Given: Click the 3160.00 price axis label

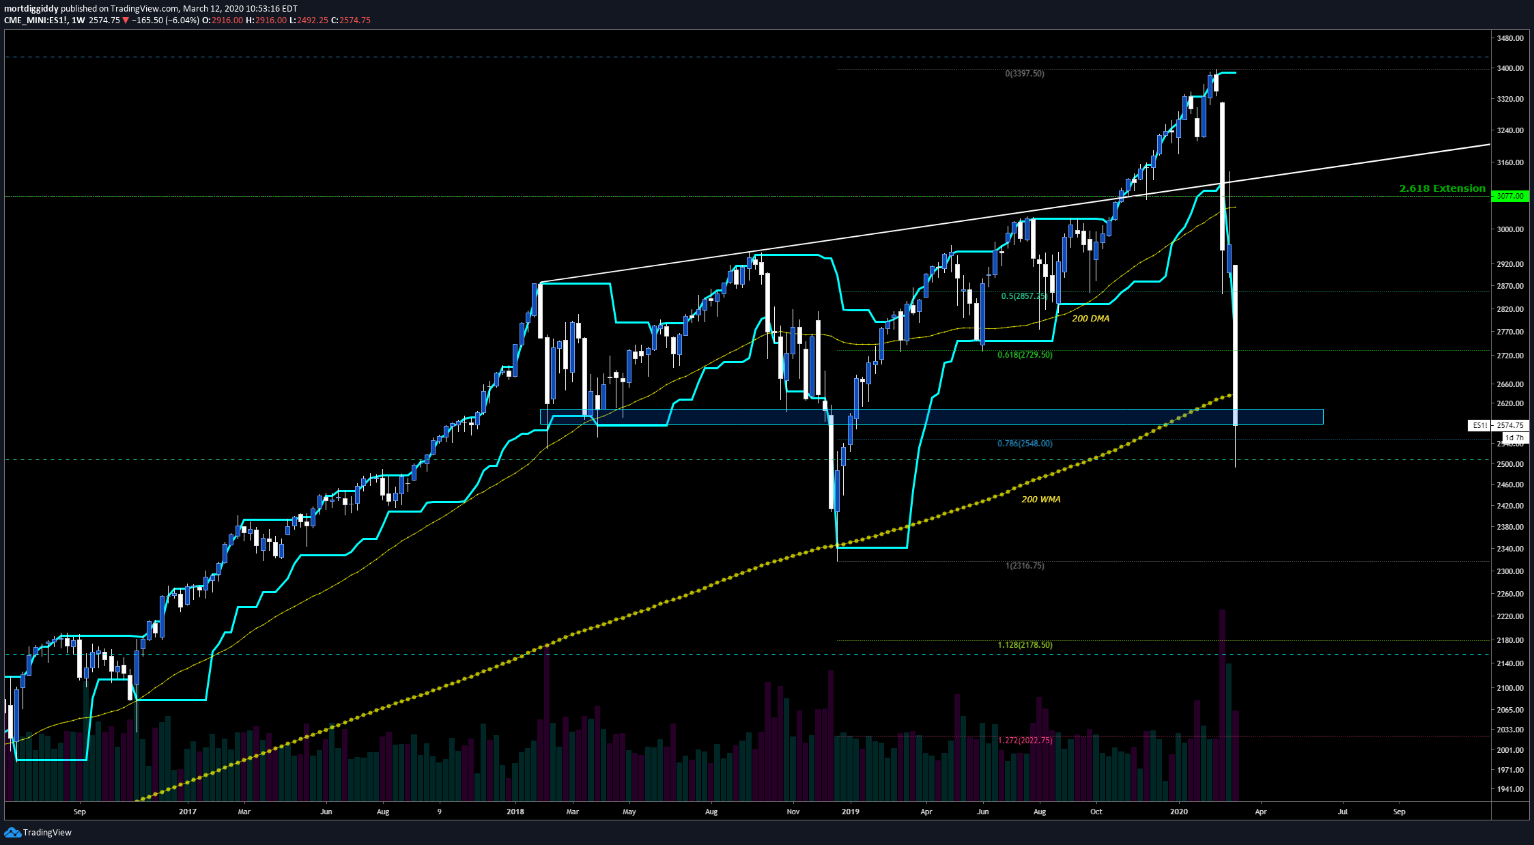Looking at the screenshot, I should coord(1510,162).
